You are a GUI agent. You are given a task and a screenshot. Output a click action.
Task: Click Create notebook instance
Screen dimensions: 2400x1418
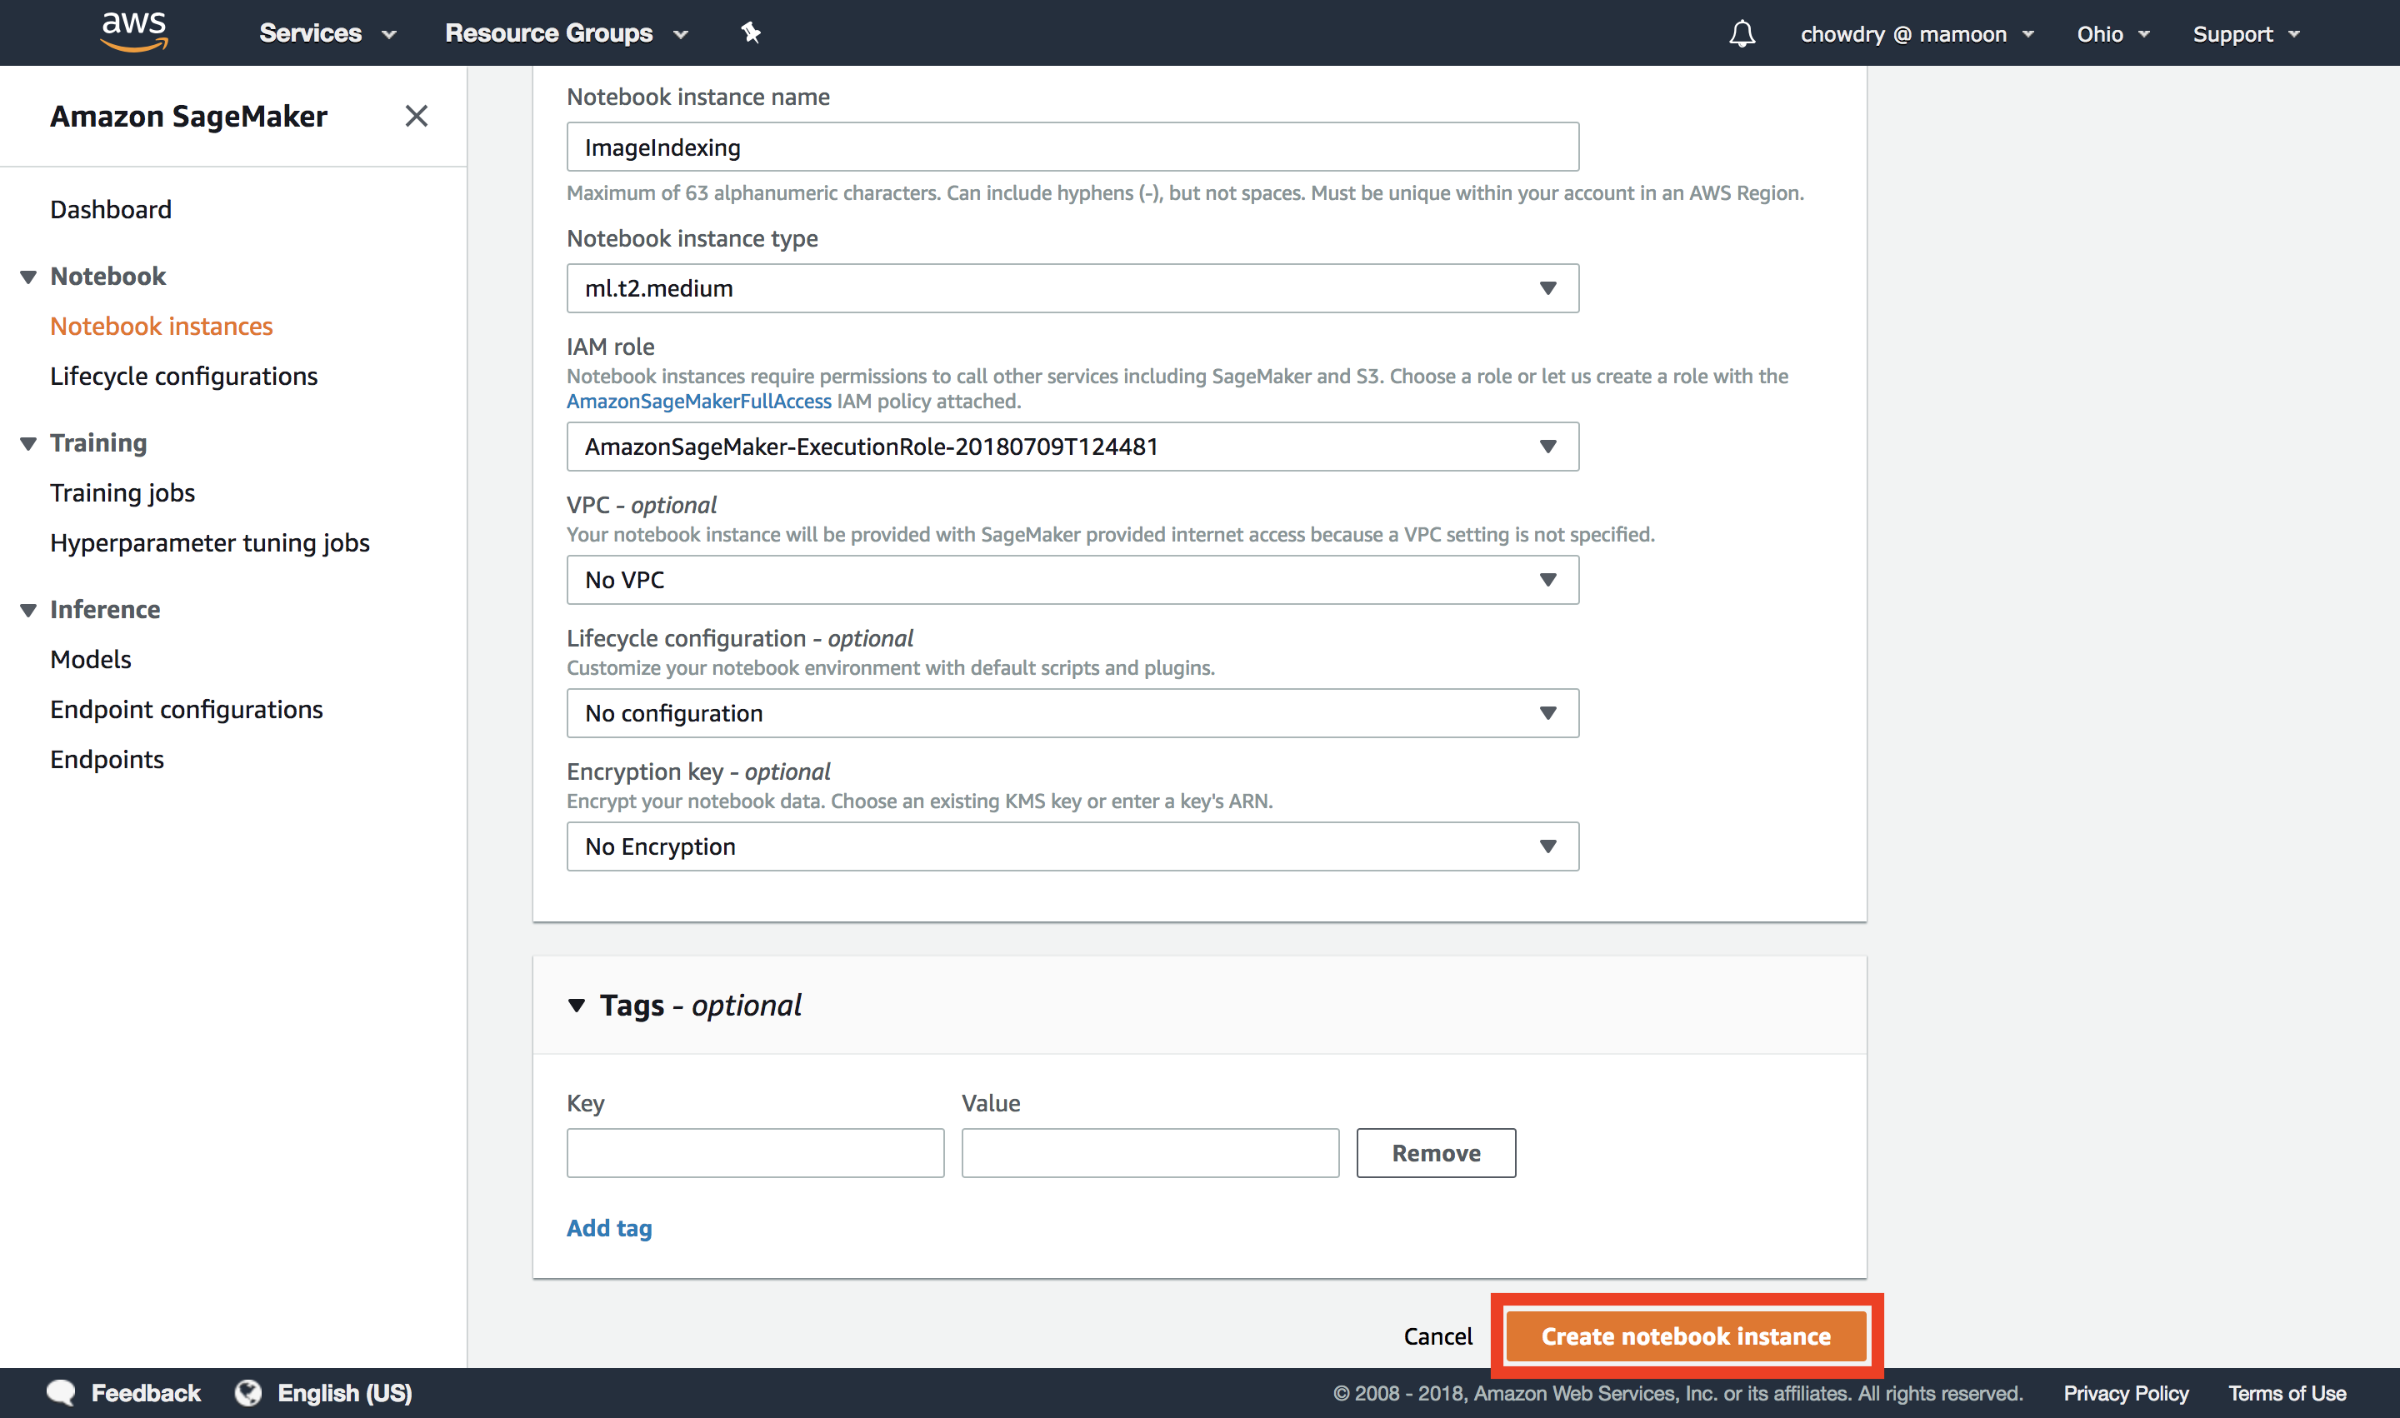[1686, 1336]
